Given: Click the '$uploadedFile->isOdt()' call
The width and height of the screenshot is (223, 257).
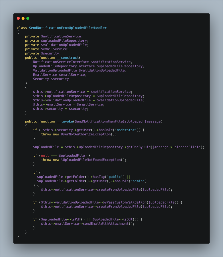Looking at the screenshot, I should [115, 219].
